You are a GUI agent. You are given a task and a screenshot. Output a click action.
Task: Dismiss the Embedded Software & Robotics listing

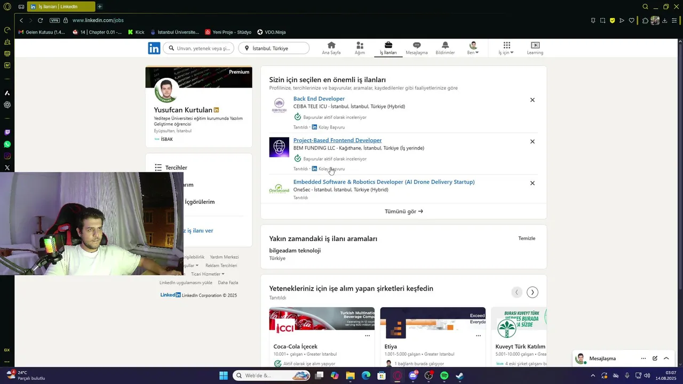coord(532,183)
